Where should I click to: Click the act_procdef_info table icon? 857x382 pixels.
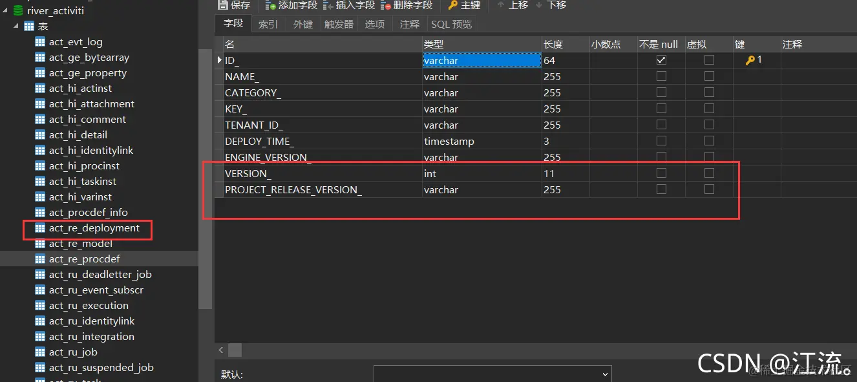tap(40, 213)
